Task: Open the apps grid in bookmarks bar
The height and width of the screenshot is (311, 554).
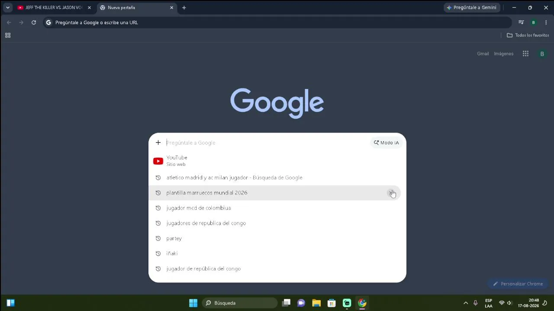Action: pyautogui.click(x=8, y=35)
